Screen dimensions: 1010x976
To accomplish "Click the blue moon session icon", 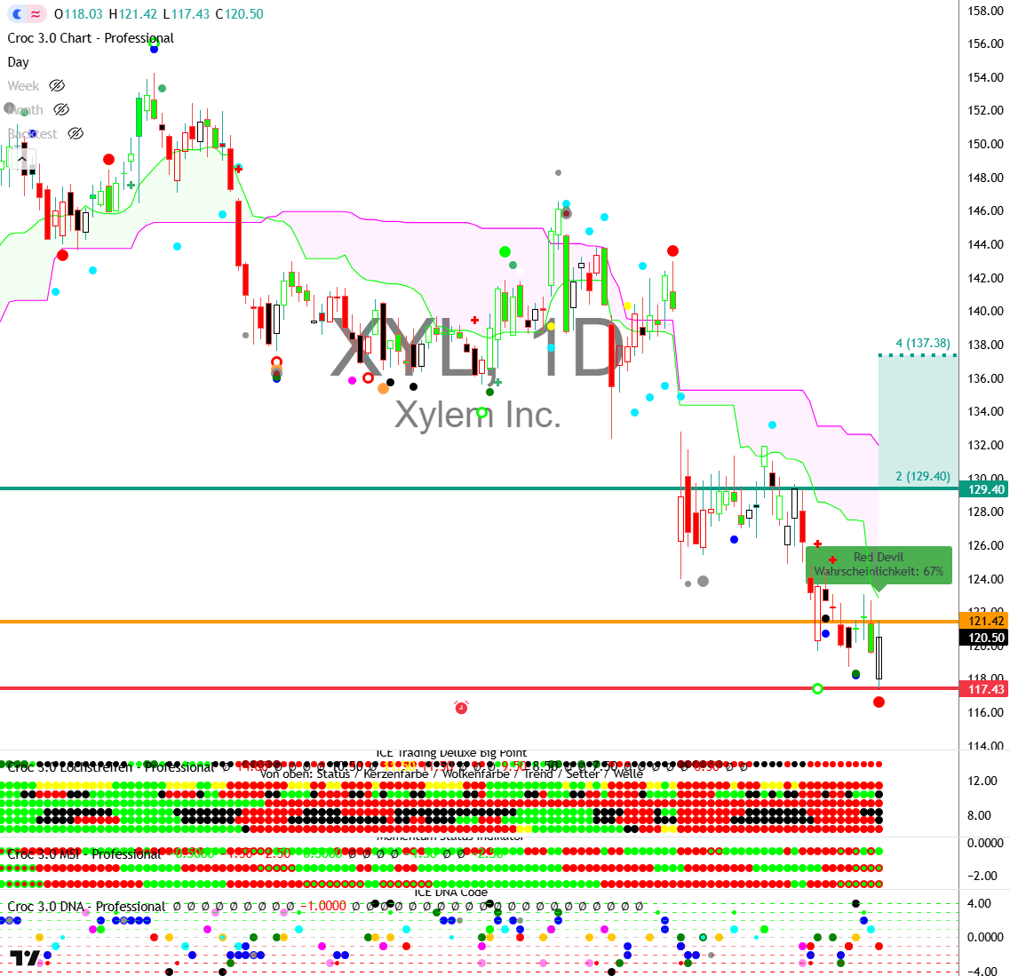I will (x=17, y=14).
